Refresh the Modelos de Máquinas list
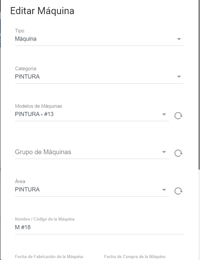The height and width of the screenshot is (260, 200). [178, 115]
